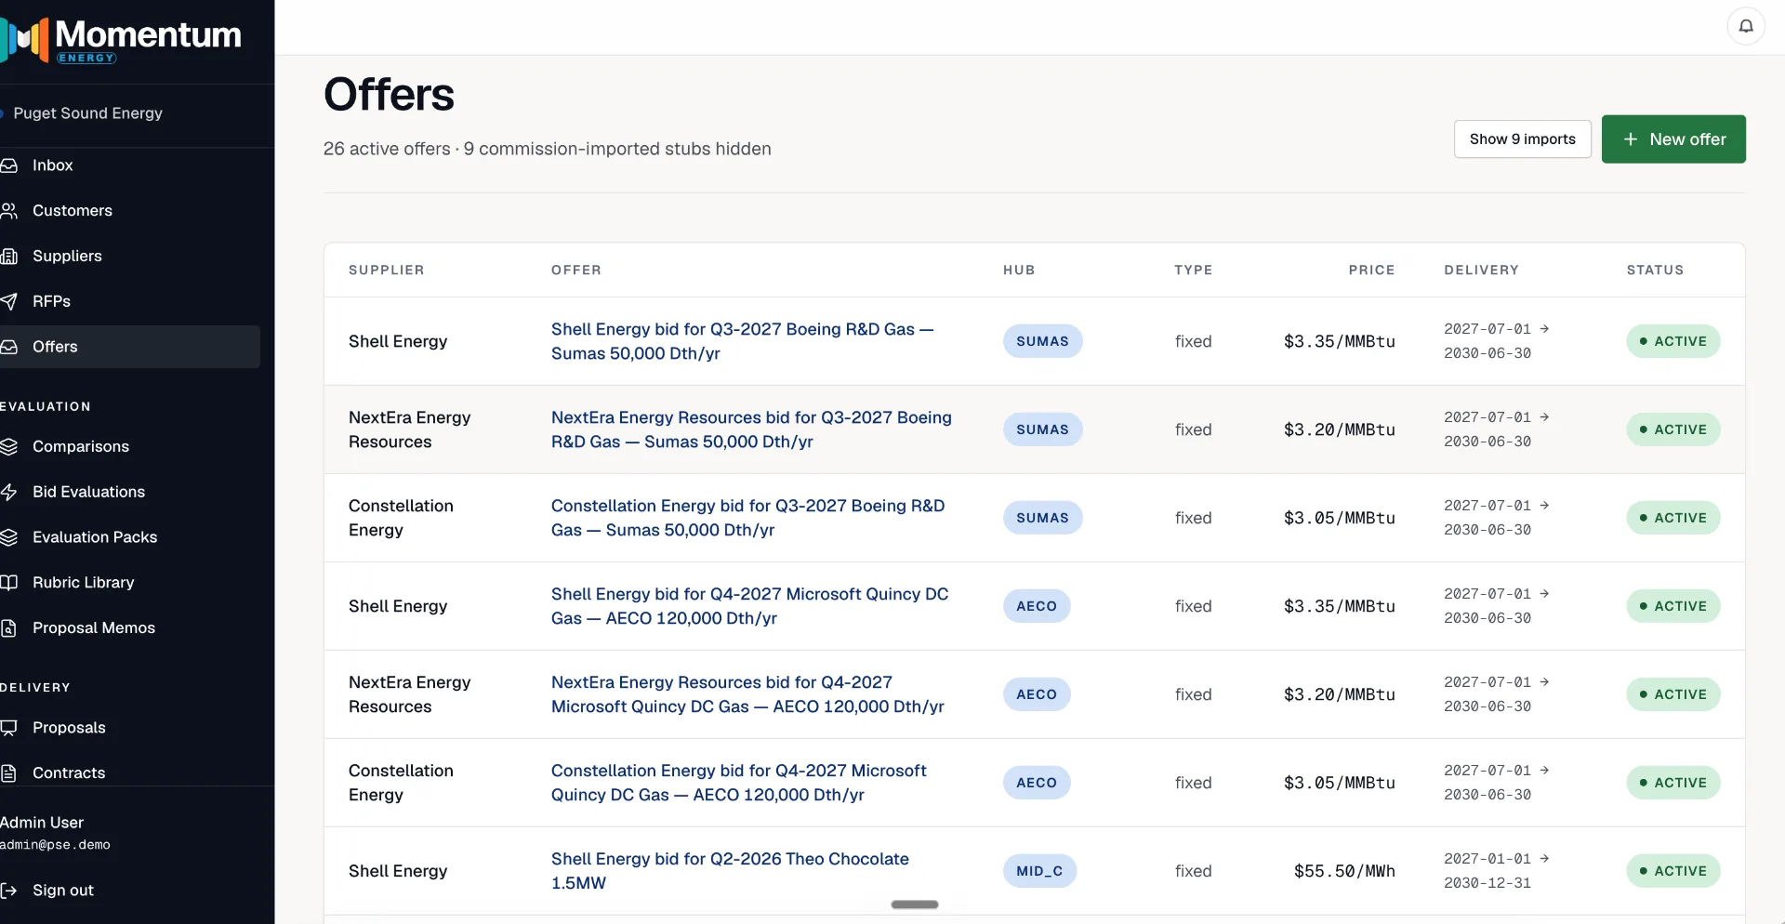The width and height of the screenshot is (1785, 924).
Task: Click Sign out
Action: pos(63,891)
